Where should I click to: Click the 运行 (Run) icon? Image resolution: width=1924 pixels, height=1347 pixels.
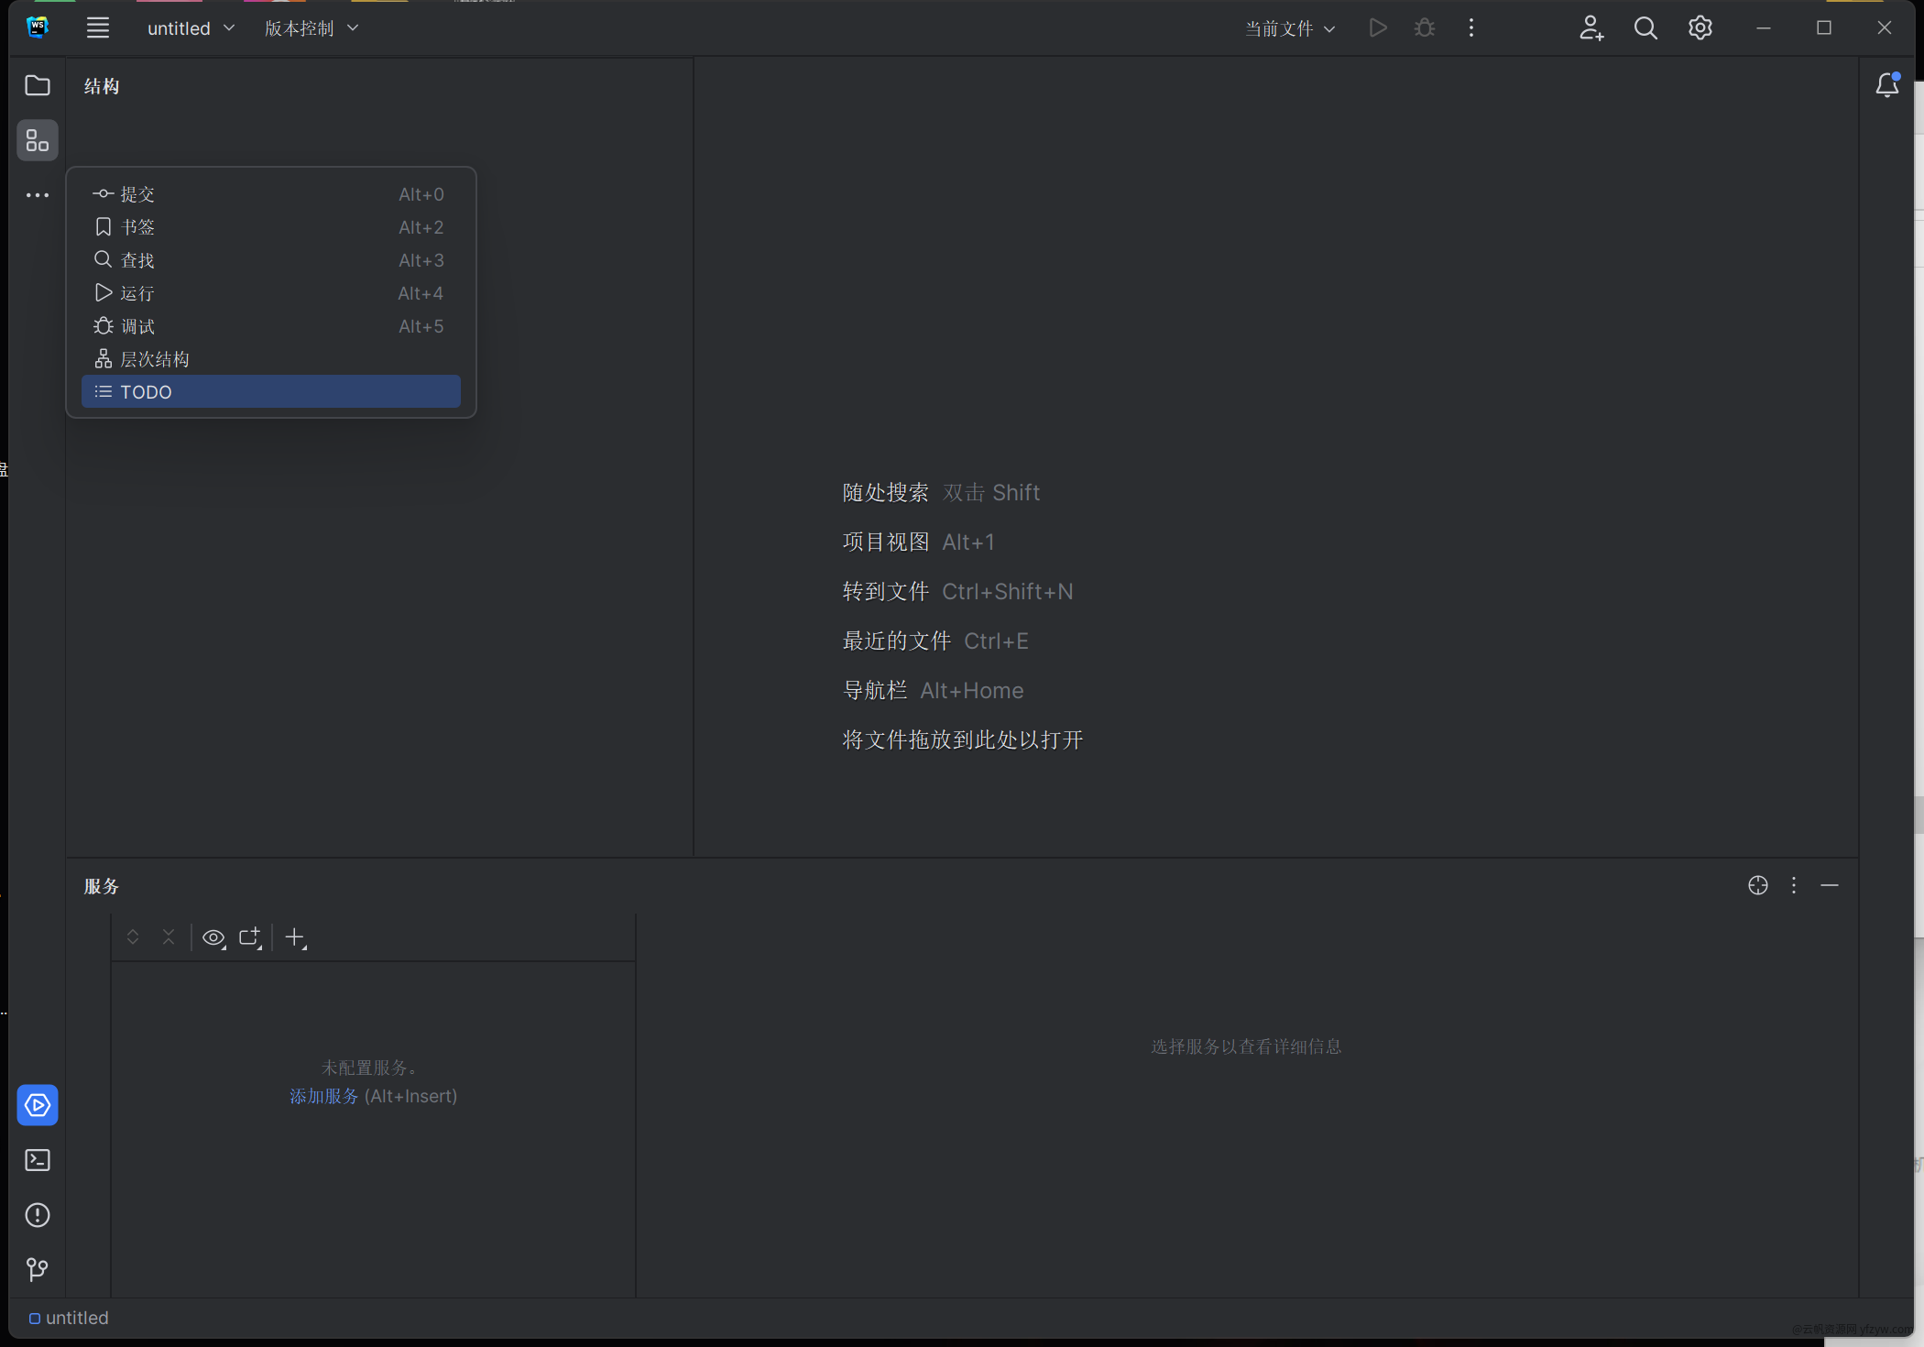(103, 292)
